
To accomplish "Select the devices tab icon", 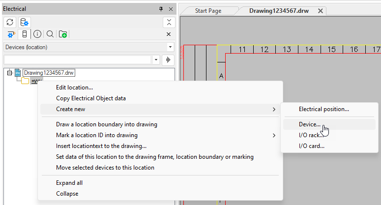I will point(25,34).
